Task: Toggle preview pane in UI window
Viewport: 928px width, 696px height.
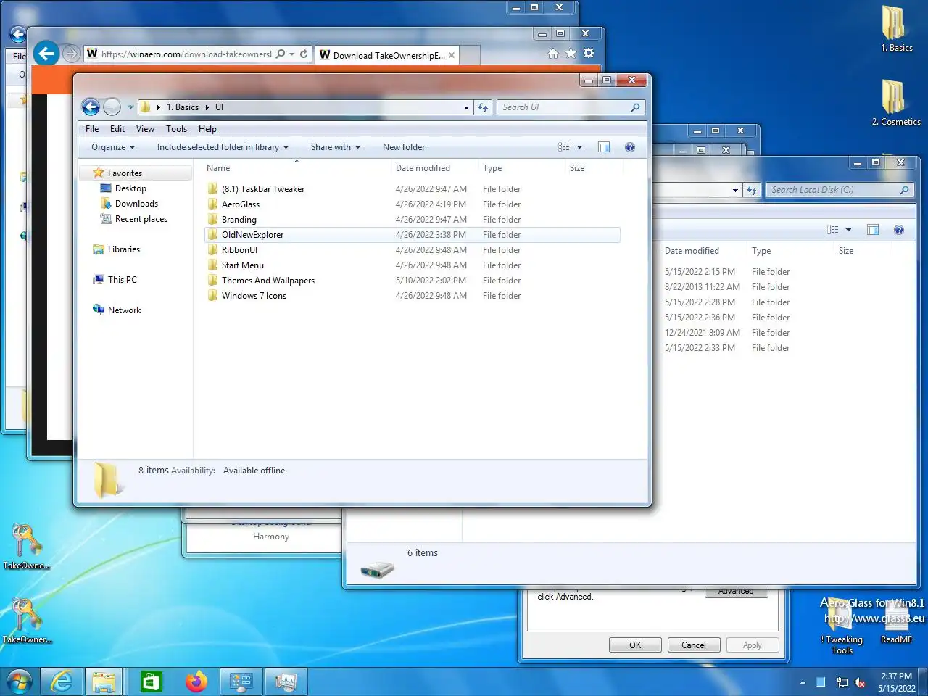Action: (603, 147)
